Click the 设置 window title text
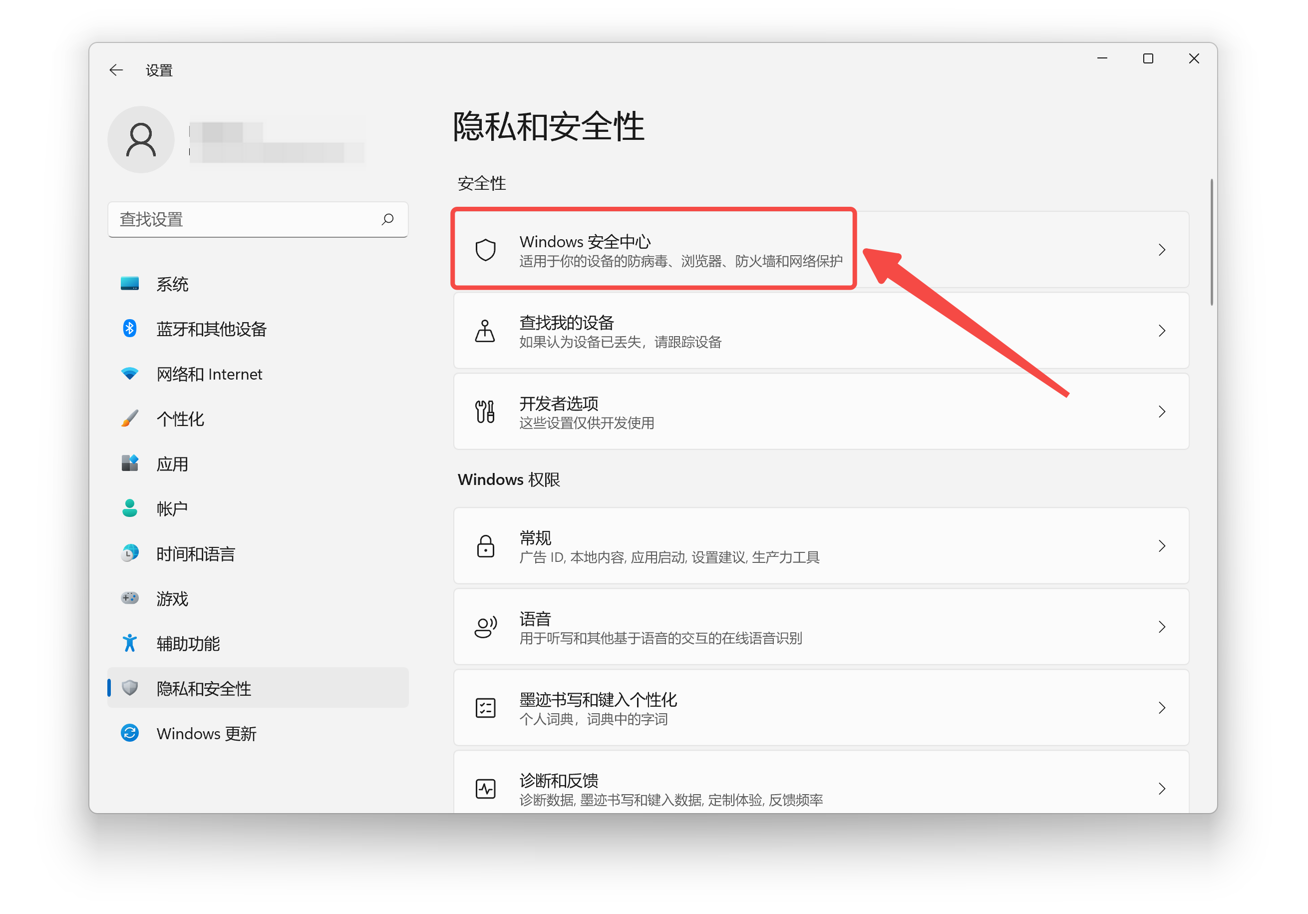1308x914 pixels. click(x=159, y=70)
